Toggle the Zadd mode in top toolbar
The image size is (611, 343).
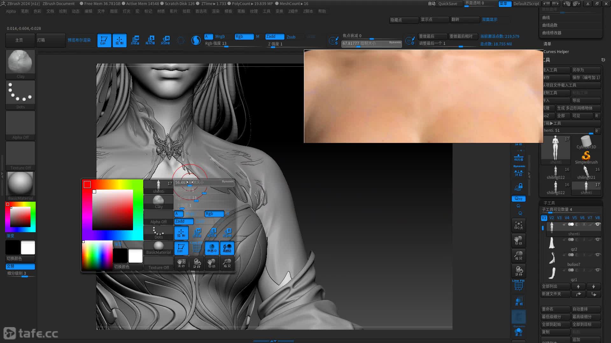point(275,37)
